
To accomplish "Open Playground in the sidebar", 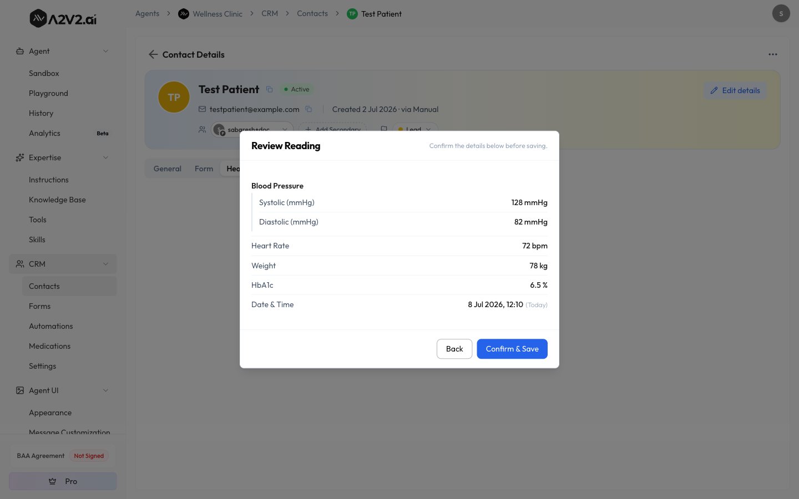I will [48, 93].
